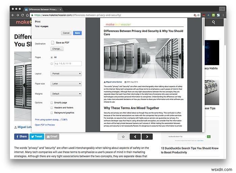Click the green padlock in address bar

(x=32, y=15)
